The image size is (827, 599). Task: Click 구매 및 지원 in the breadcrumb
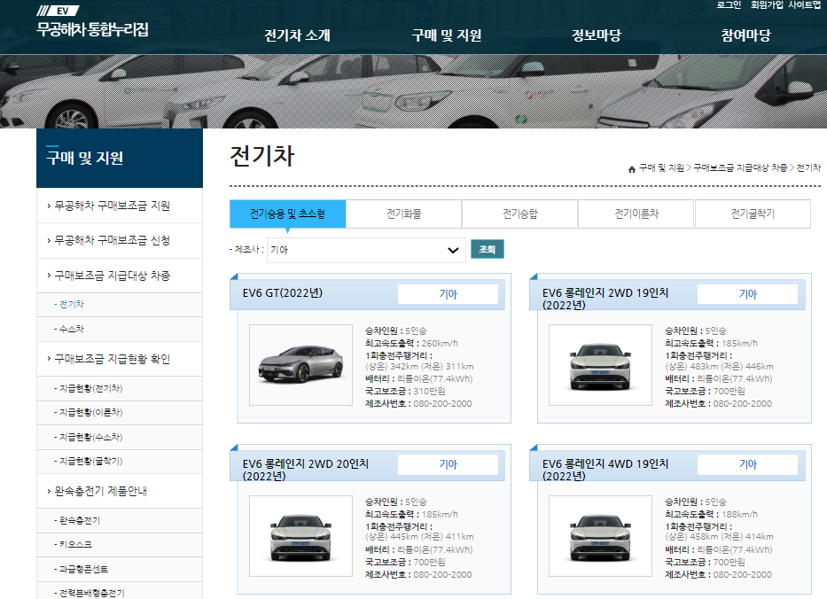(x=661, y=167)
